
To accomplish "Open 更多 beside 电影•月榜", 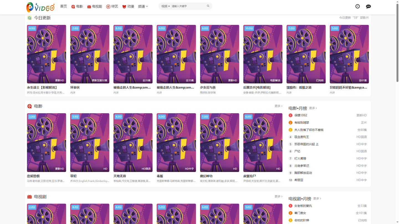I will coord(313,108).
